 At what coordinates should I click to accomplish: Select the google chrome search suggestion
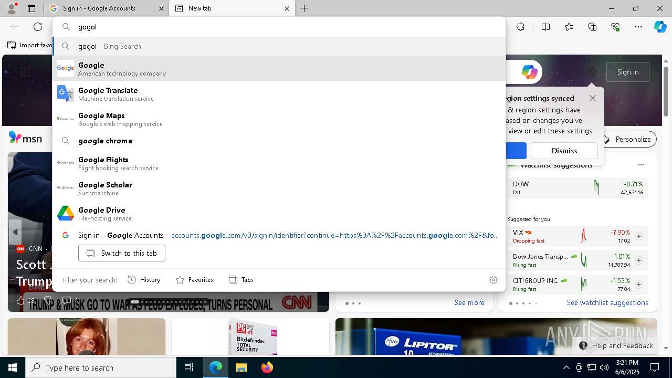click(x=279, y=141)
